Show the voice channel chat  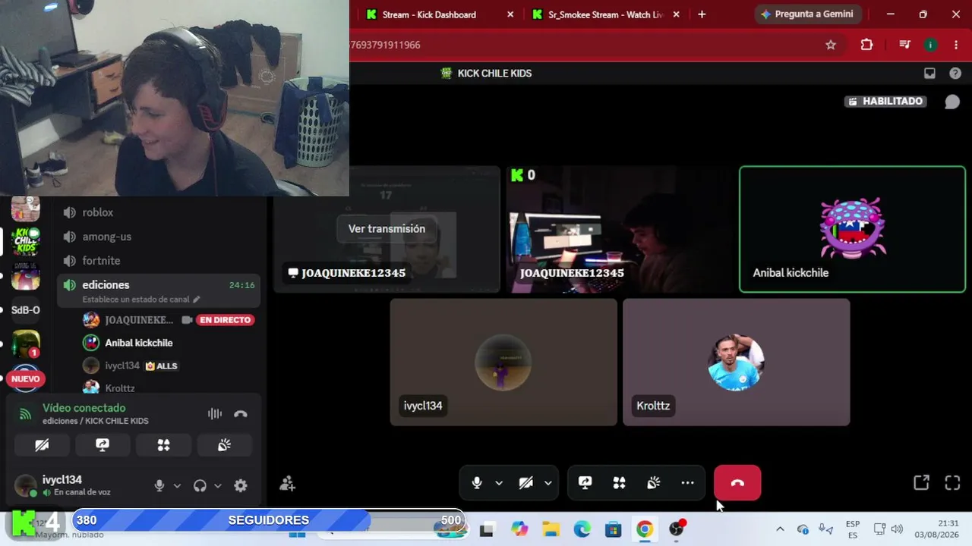[x=952, y=102]
